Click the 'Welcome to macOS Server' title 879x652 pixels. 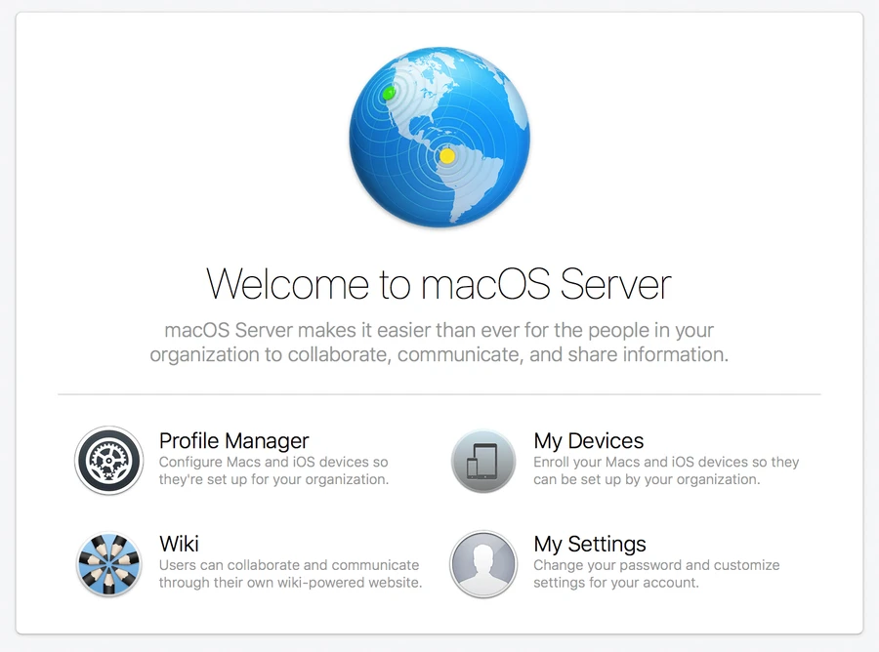439,284
